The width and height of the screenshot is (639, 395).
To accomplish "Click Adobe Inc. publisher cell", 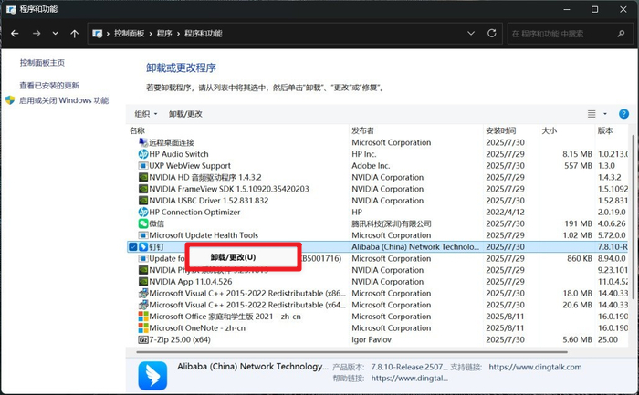I will pyautogui.click(x=371, y=166).
